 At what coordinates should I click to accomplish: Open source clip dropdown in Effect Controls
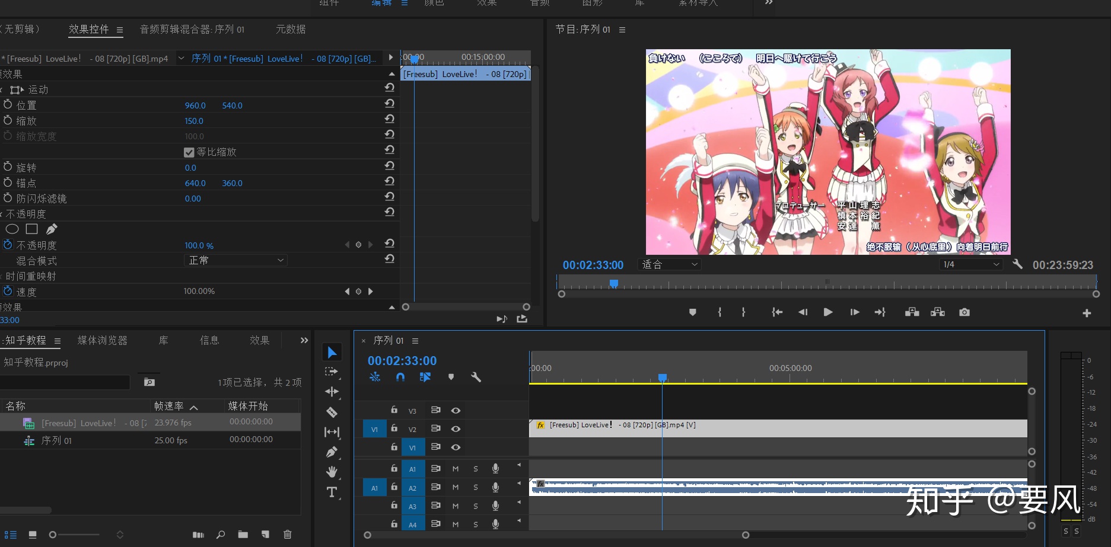181,58
